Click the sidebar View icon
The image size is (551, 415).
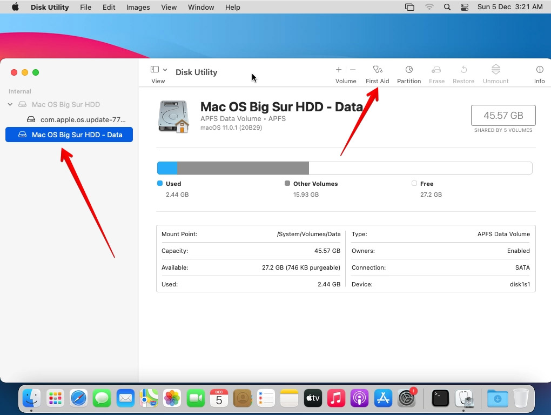pyautogui.click(x=154, y=70)
